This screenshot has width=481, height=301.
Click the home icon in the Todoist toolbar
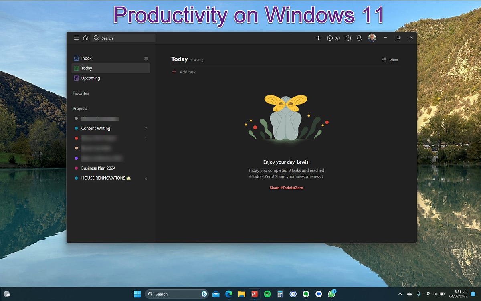(86, 38)
